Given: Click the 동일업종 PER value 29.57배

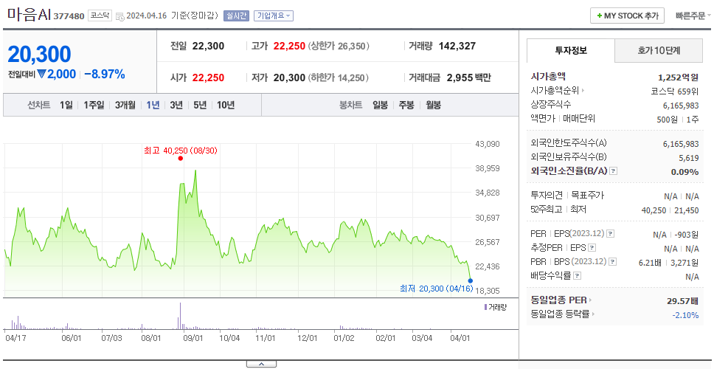Looking at the screenshot, I should (x=682, y=300).
